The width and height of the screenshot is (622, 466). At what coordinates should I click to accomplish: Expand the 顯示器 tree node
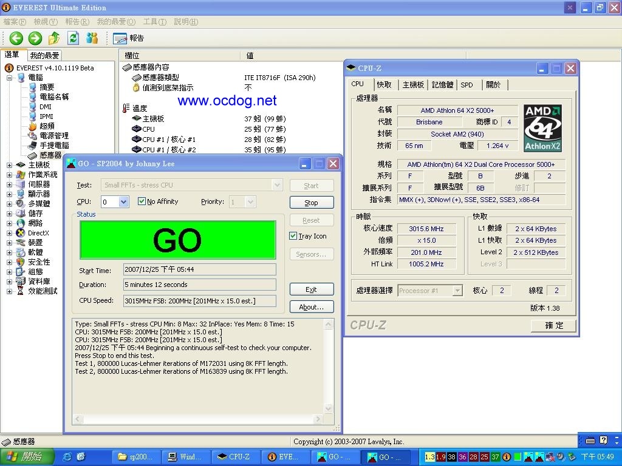coord(9,194)
